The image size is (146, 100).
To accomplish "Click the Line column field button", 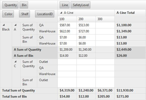I will (x=64, y=5).
